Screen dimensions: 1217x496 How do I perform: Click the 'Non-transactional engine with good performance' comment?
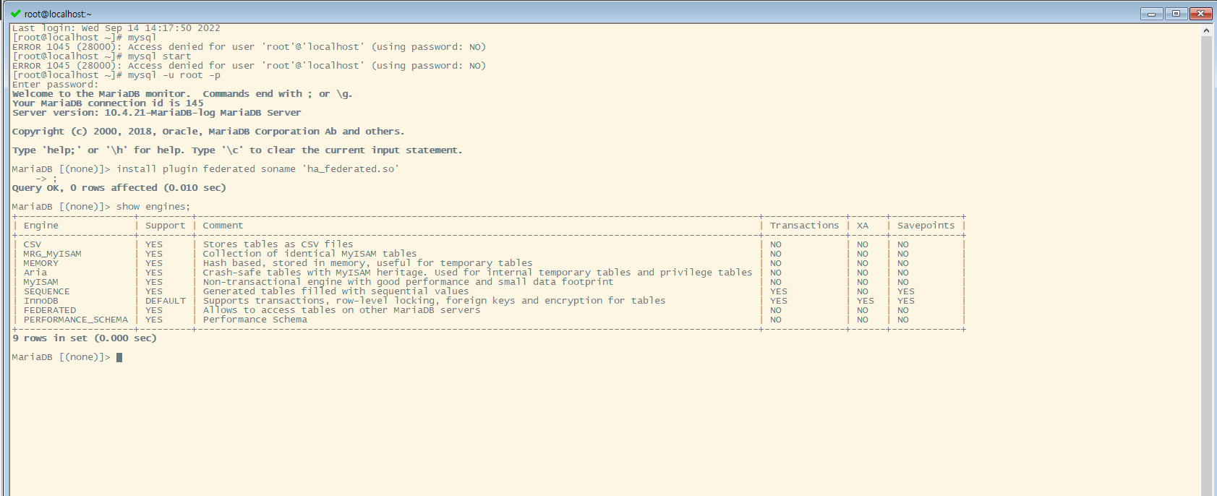pyautogui.click(x=409, y=282)
